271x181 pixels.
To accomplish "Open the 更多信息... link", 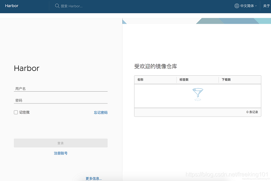I will [94, 178].
